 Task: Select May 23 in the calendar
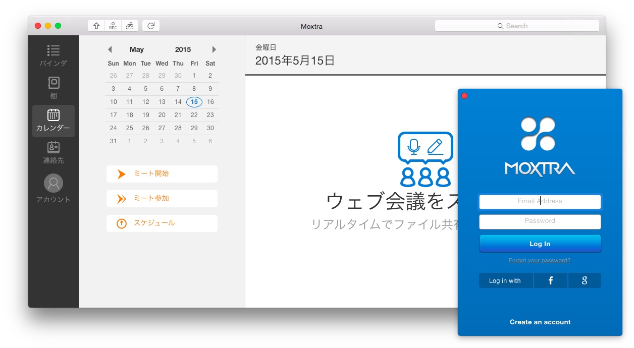click(210, 115)
